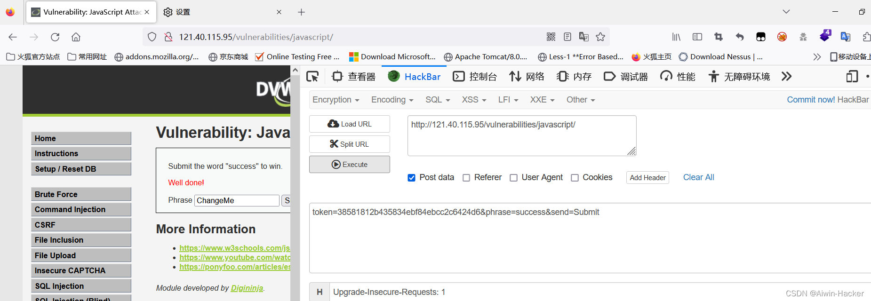Viewport: 871px width, 301px height.
Task: Enable the Referer checkbox
Action: (x=466, y=178)
